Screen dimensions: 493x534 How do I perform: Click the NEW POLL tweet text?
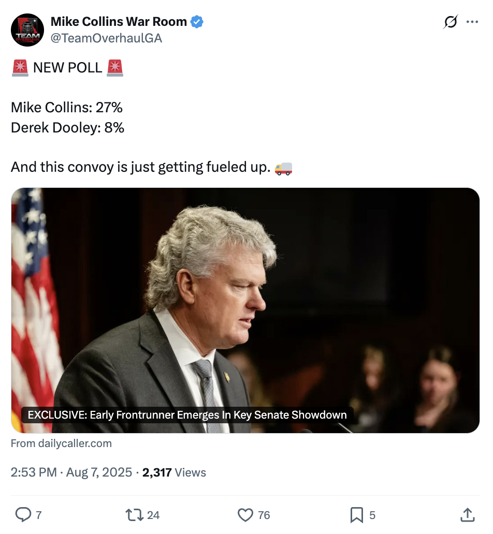pyautogui.click(x=67, y=68)
